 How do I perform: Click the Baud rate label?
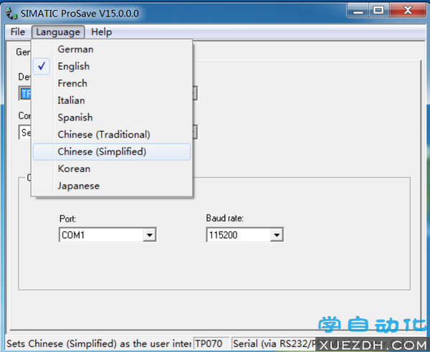[x=225, y=218]
